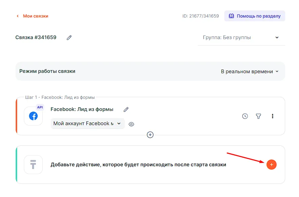
Task: Open the В реальном времени mode dropdown
Action: click(250, 72)
